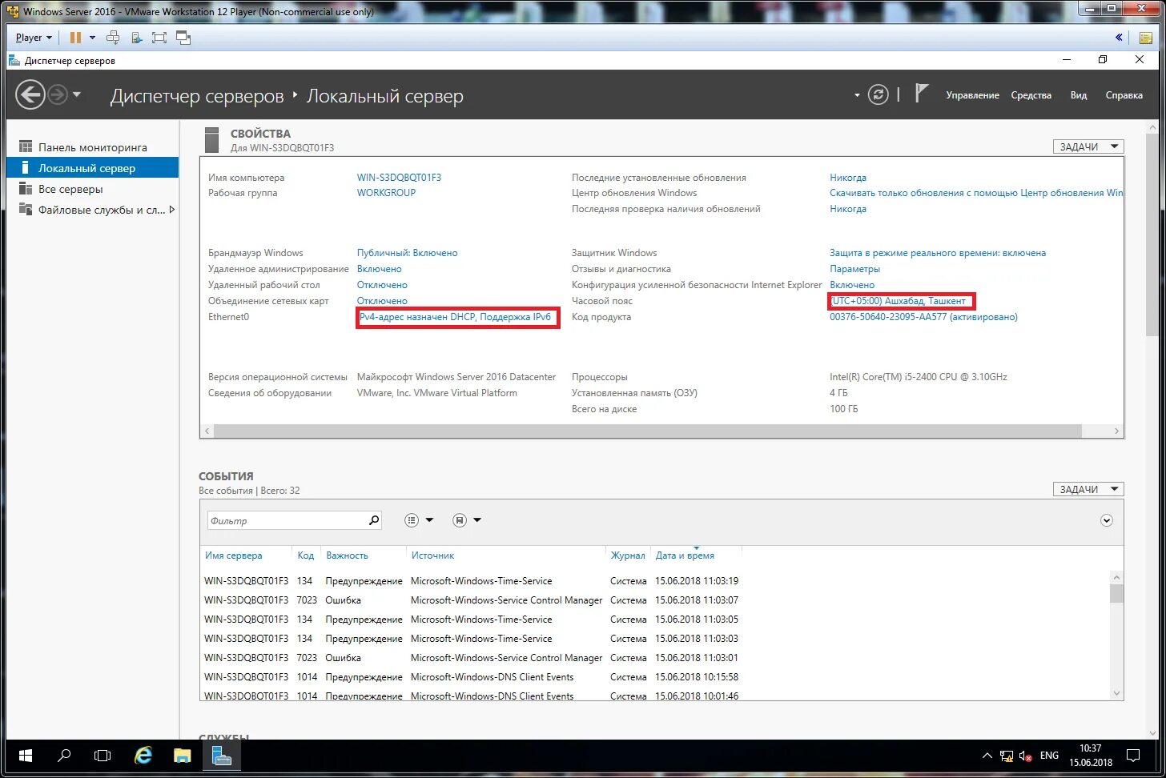This screenshot has height=778, width=1166.
Task: Click the events list vertical scrollbar thumb
Action: tap(1116, 593)
